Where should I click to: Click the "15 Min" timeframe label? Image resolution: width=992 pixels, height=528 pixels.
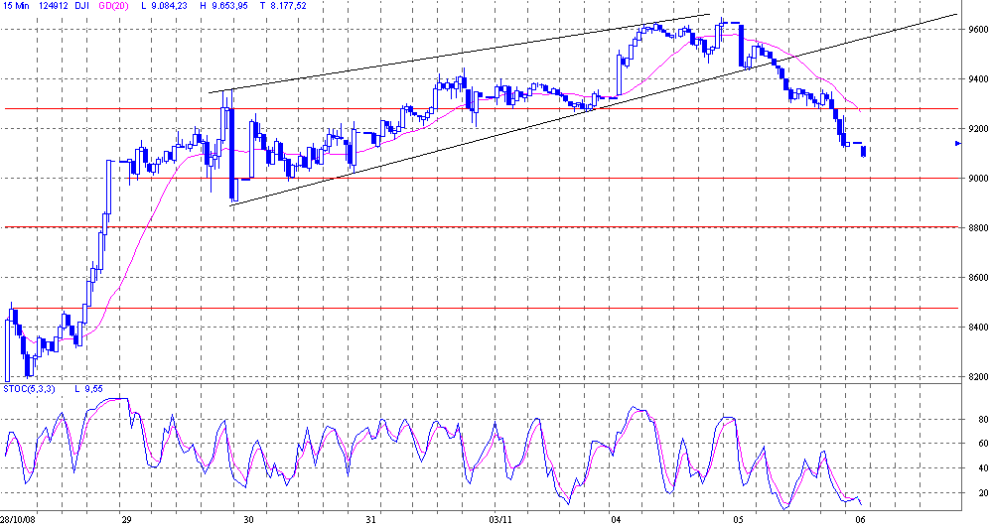(x=17, y=5)
